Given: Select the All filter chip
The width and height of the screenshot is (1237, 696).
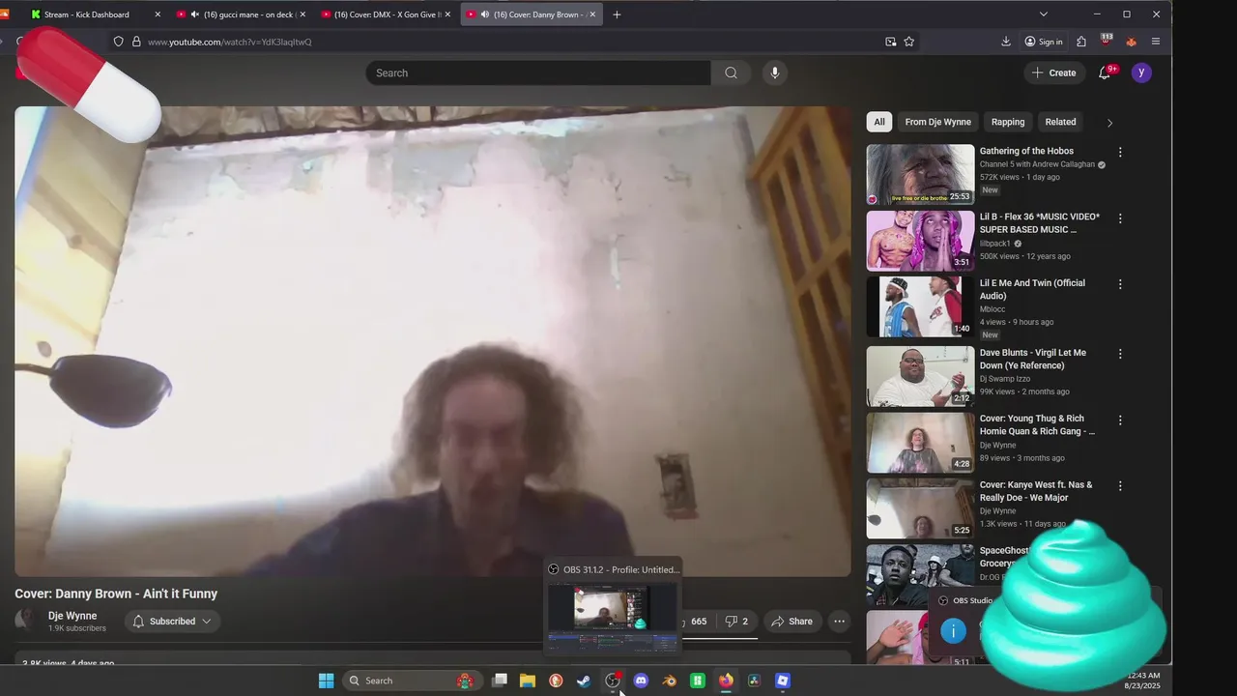Looking at the screenshot, I should click(879, 122).
